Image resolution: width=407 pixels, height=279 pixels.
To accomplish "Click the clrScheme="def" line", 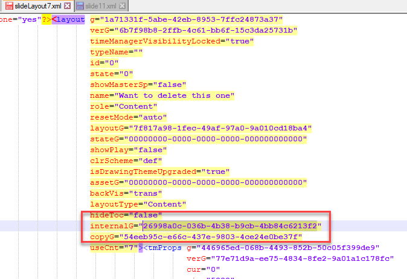I will point(126,161).
